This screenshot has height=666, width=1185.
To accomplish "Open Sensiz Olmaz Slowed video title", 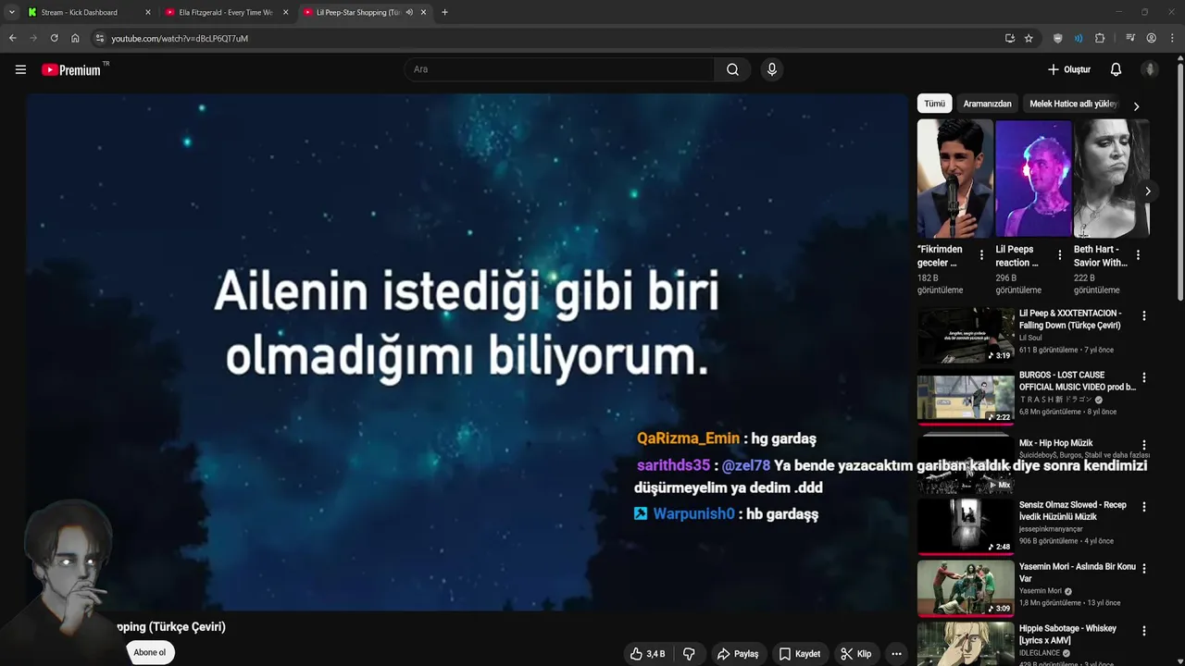I will click(1073, 511).
